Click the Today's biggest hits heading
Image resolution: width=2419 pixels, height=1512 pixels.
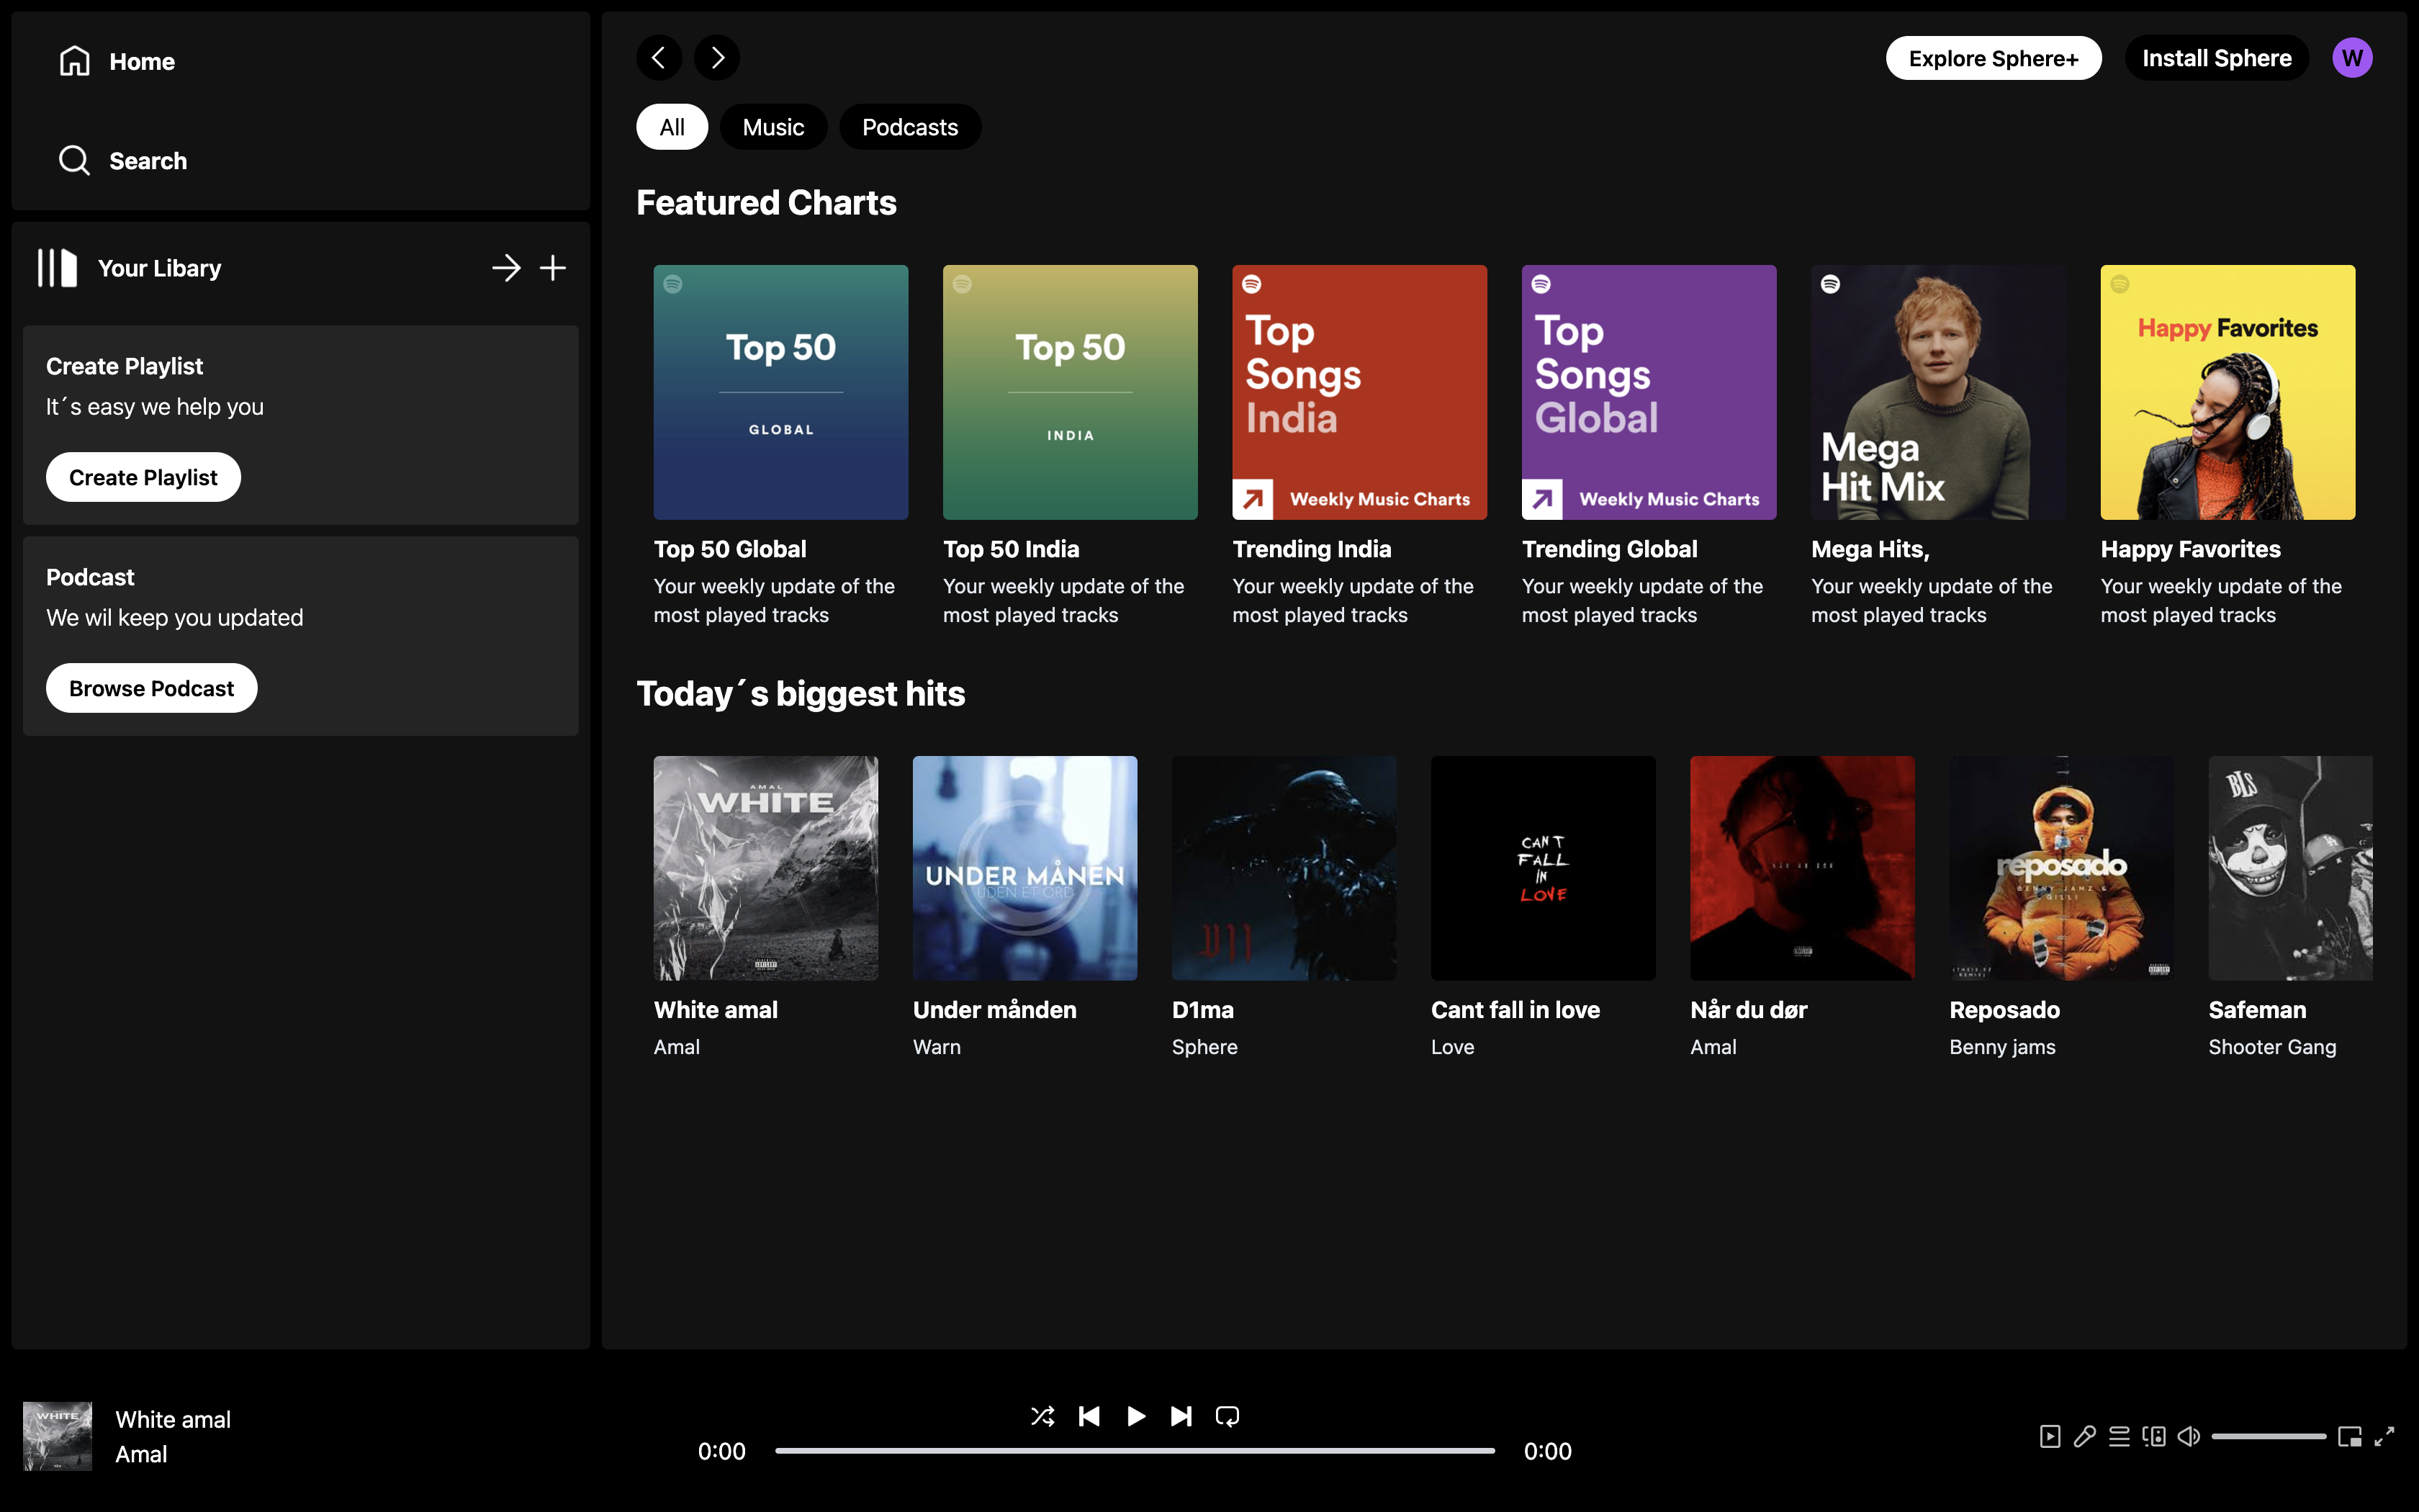(x=801, y=693)
